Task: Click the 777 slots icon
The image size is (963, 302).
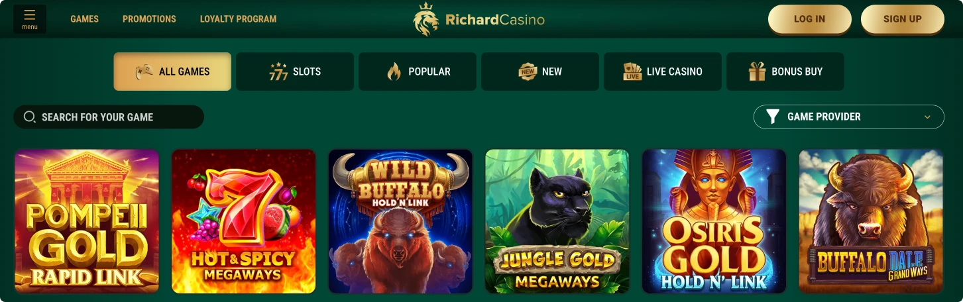Action: click(278, 72)
